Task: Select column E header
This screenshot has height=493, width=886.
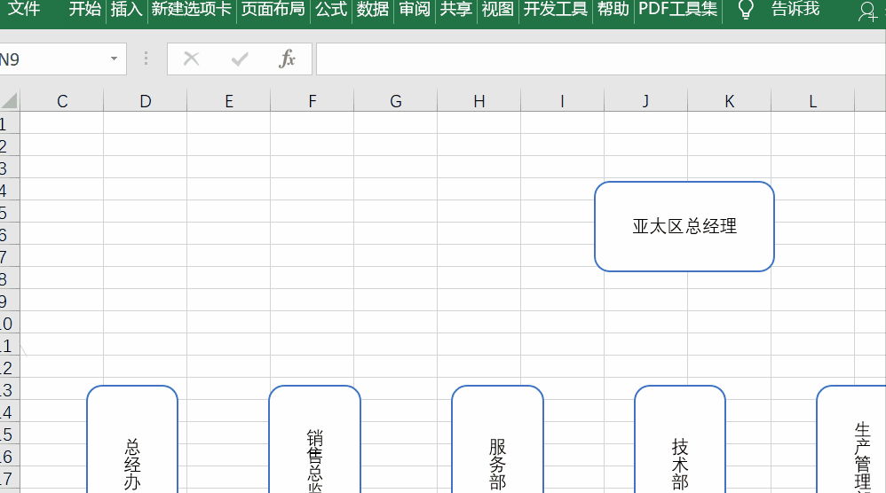Action: pos(229,101)
